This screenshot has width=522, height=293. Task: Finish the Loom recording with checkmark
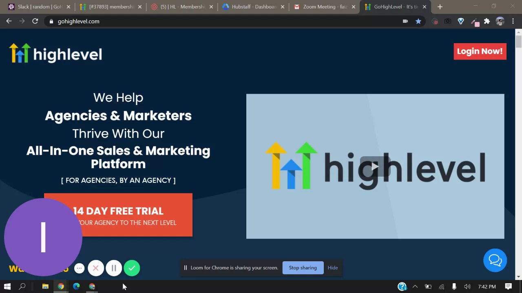(x=132, y=268)
